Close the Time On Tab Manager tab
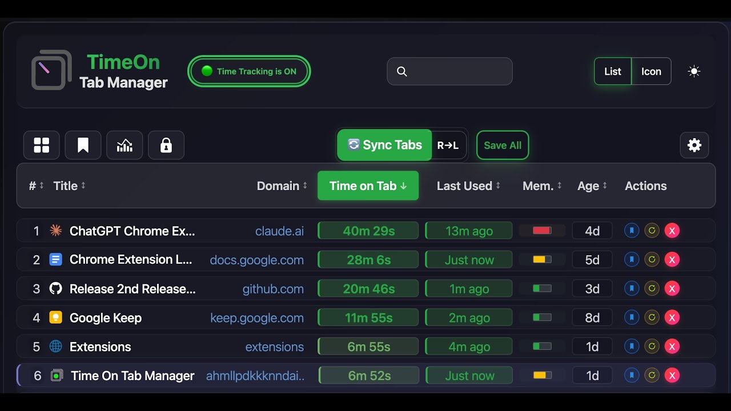Viewport: 731px width, 411px height. pyautogui.click(x=672, y=375)
